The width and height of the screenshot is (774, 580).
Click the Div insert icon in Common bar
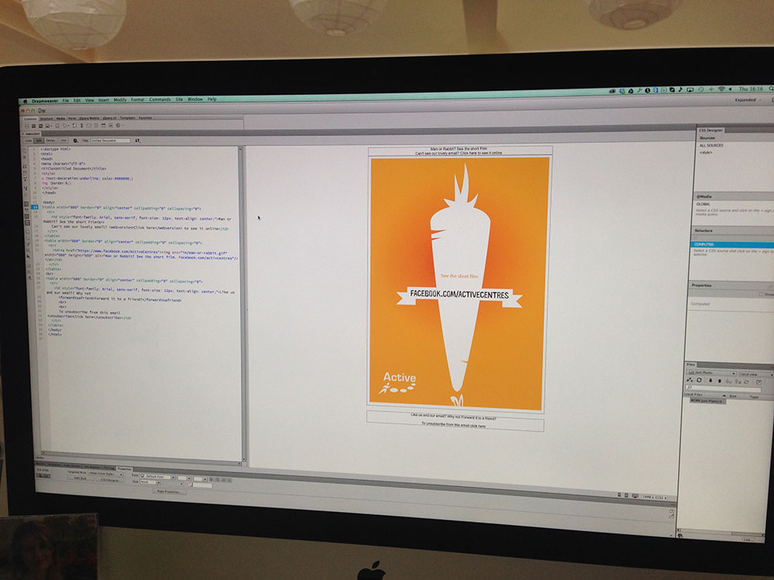tap(27, 126)
